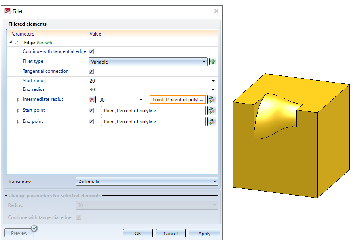Click point selection icon in End point row

(x=212, y=122)
